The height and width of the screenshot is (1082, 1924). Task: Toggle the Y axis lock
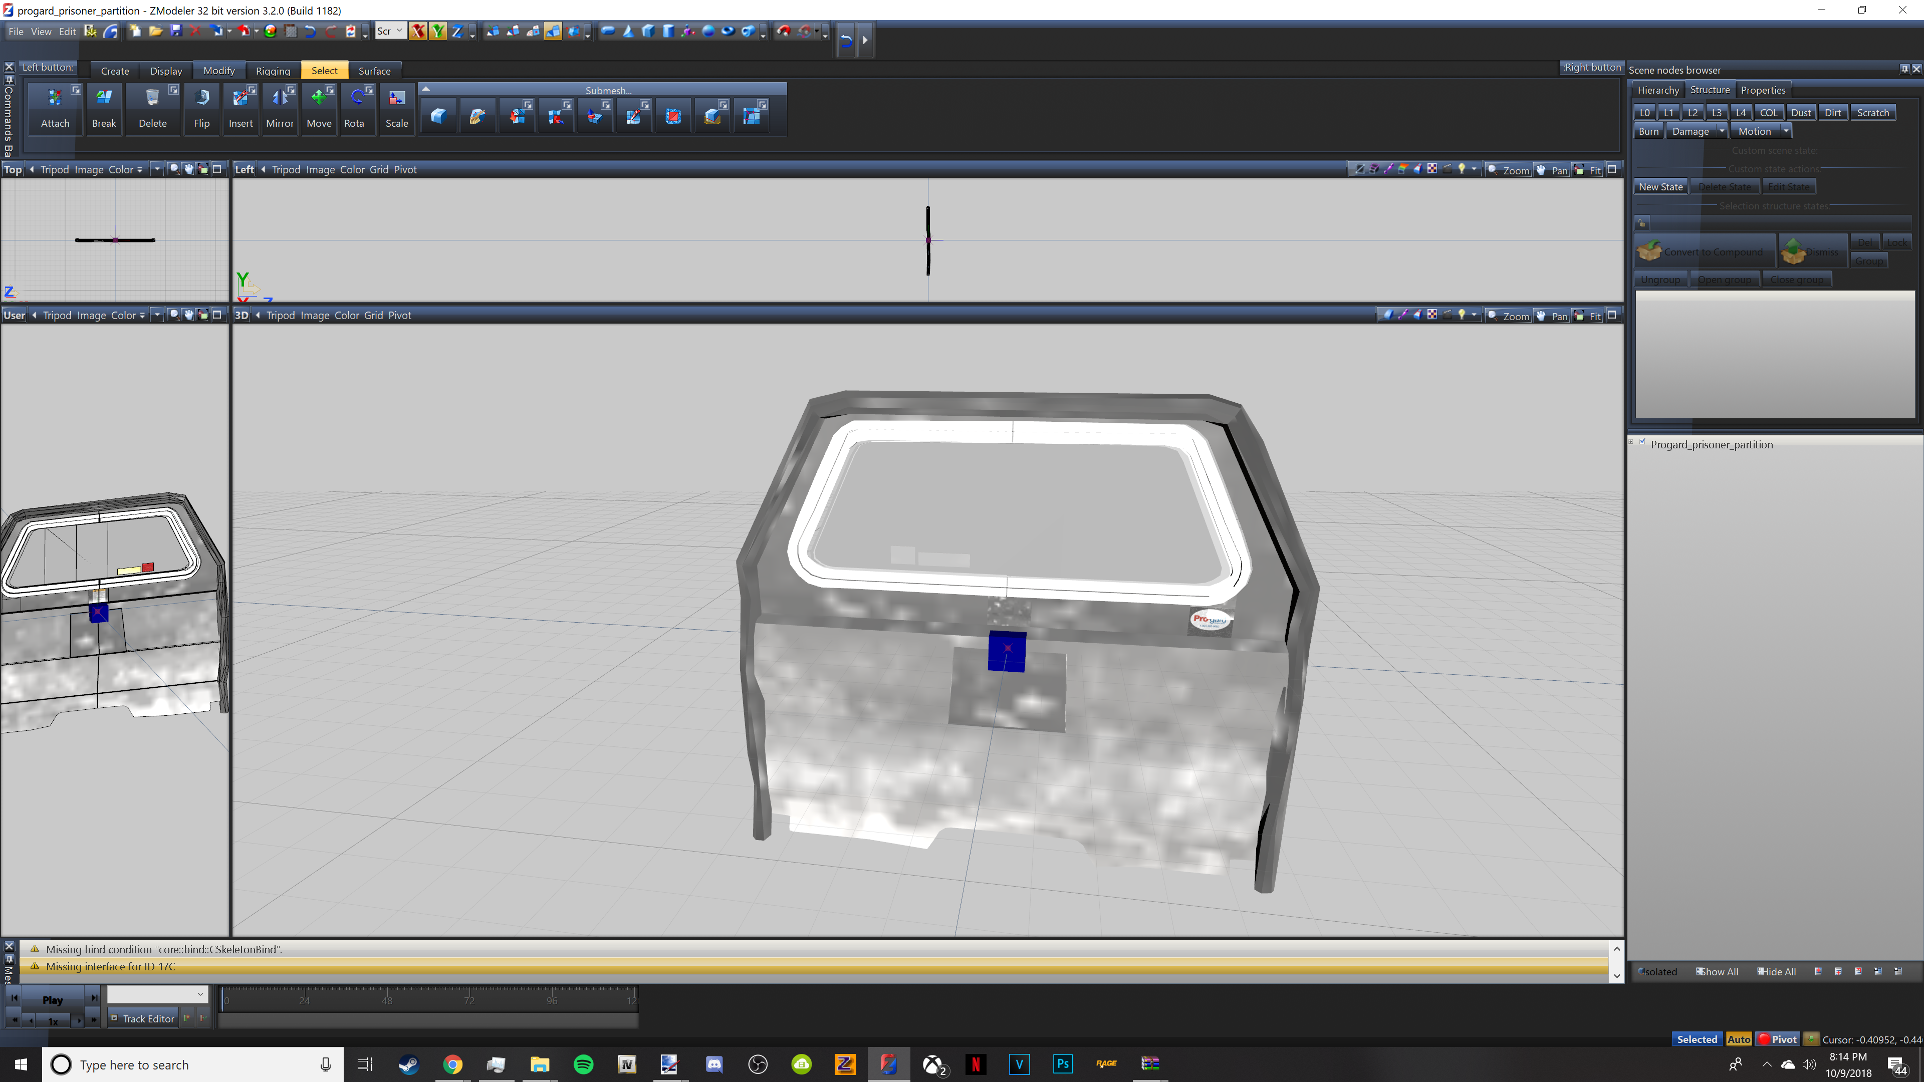pos(438,31)
